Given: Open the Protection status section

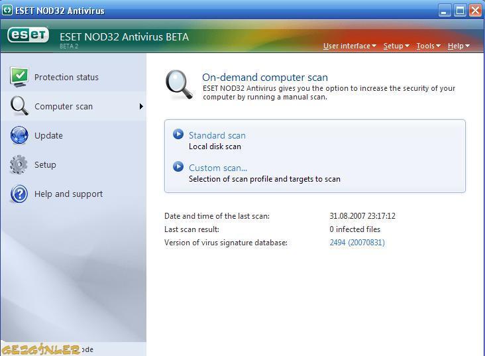Looking at the screenshot, I should 74,77.
